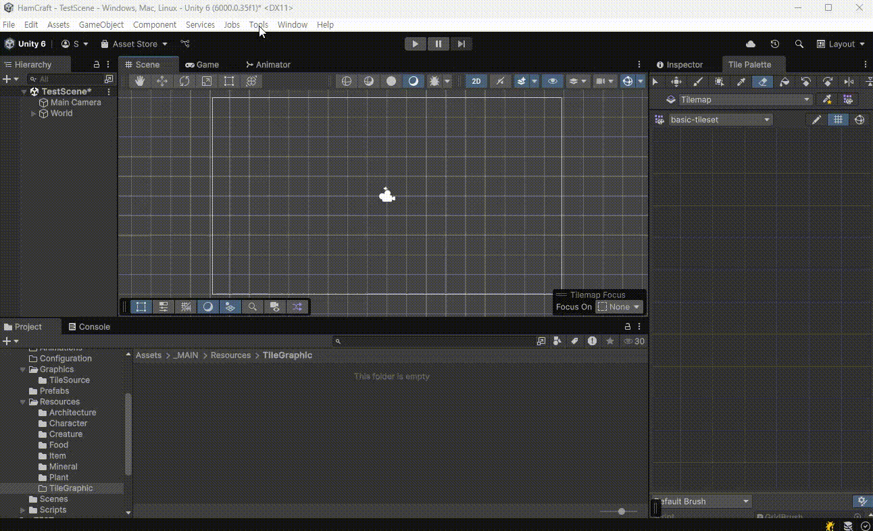Screen dimensions: 873x531
Task: Switch to the Inspector tab
Action: (x=680, y=65)
